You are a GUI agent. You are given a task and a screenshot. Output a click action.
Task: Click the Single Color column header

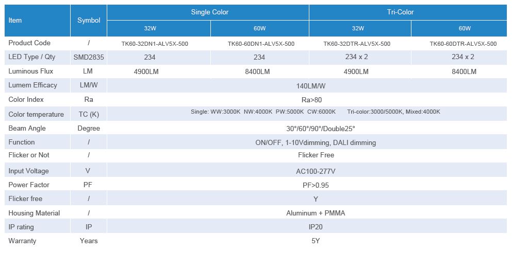point(209,12)
